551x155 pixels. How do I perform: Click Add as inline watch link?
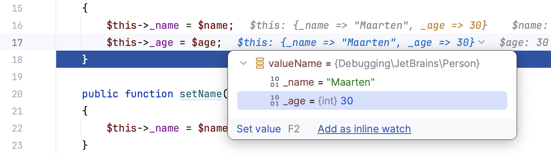pos(364,129)
